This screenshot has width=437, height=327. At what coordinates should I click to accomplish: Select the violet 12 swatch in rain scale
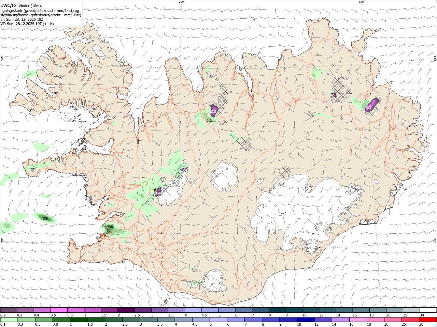323,320
